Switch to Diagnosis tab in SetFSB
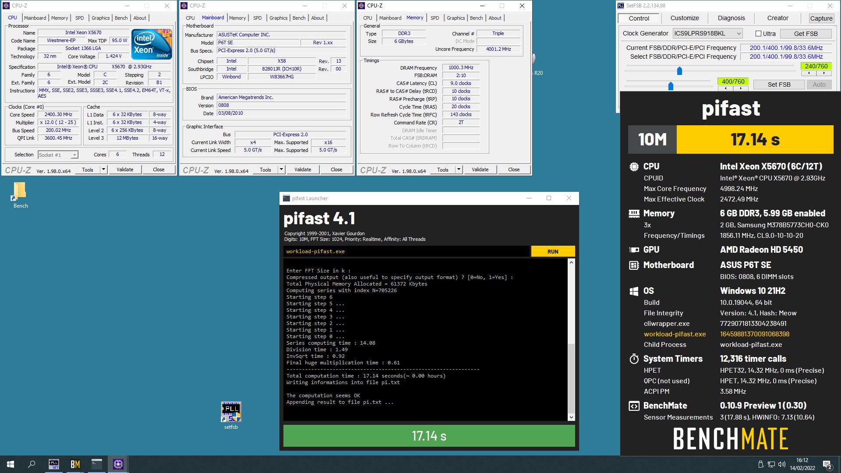This screenshot has width=841, height=473. tap(731, 18)
